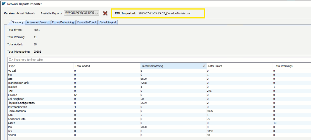Sort table by the Type column header
This screenshot has height=140, width=311.
41,66
